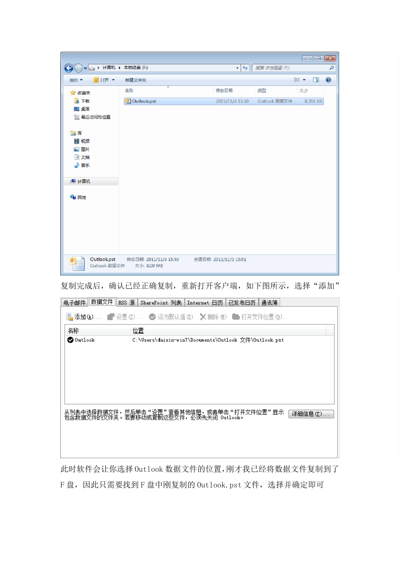The image size is (399, 565).
Task: Click the 打开 button with Outlook icon
Action: pyautogui.click(x=101, y=80)
